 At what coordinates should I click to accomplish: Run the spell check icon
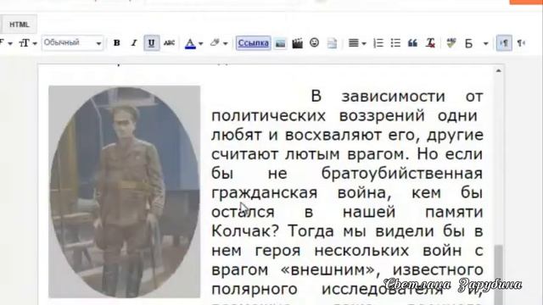451,43
